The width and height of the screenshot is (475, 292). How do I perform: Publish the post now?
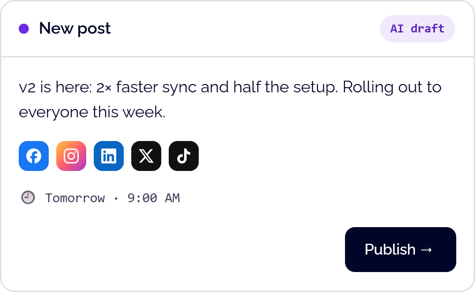pyautogui.click(x=400, y=250)
